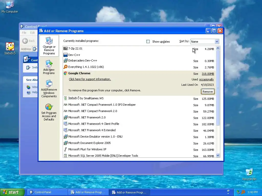
Task: Click the 318.00MB size link
Action: tap(208, 74)
